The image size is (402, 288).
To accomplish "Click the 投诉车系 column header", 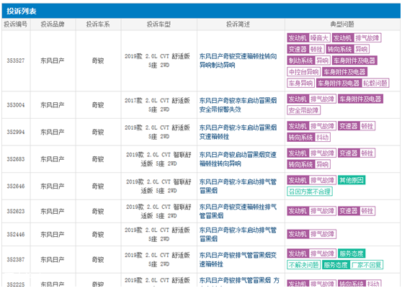I will pos(98,24).
